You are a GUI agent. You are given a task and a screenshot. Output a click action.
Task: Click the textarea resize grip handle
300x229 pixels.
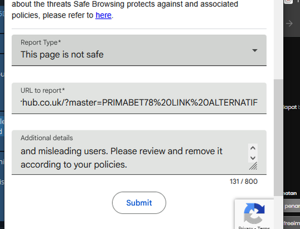253,166
